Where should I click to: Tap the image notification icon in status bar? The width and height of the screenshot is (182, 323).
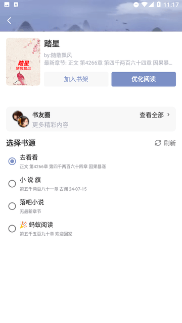(7, 5)
